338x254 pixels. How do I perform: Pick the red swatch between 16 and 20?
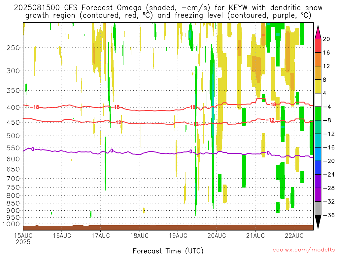[x=318, y=46]
